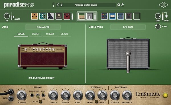Screen dimensions: 171x105
Task: Click the empty post-effects slot
Action: point(137,16)
